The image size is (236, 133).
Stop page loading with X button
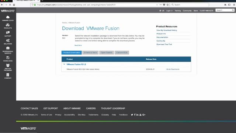10,5
